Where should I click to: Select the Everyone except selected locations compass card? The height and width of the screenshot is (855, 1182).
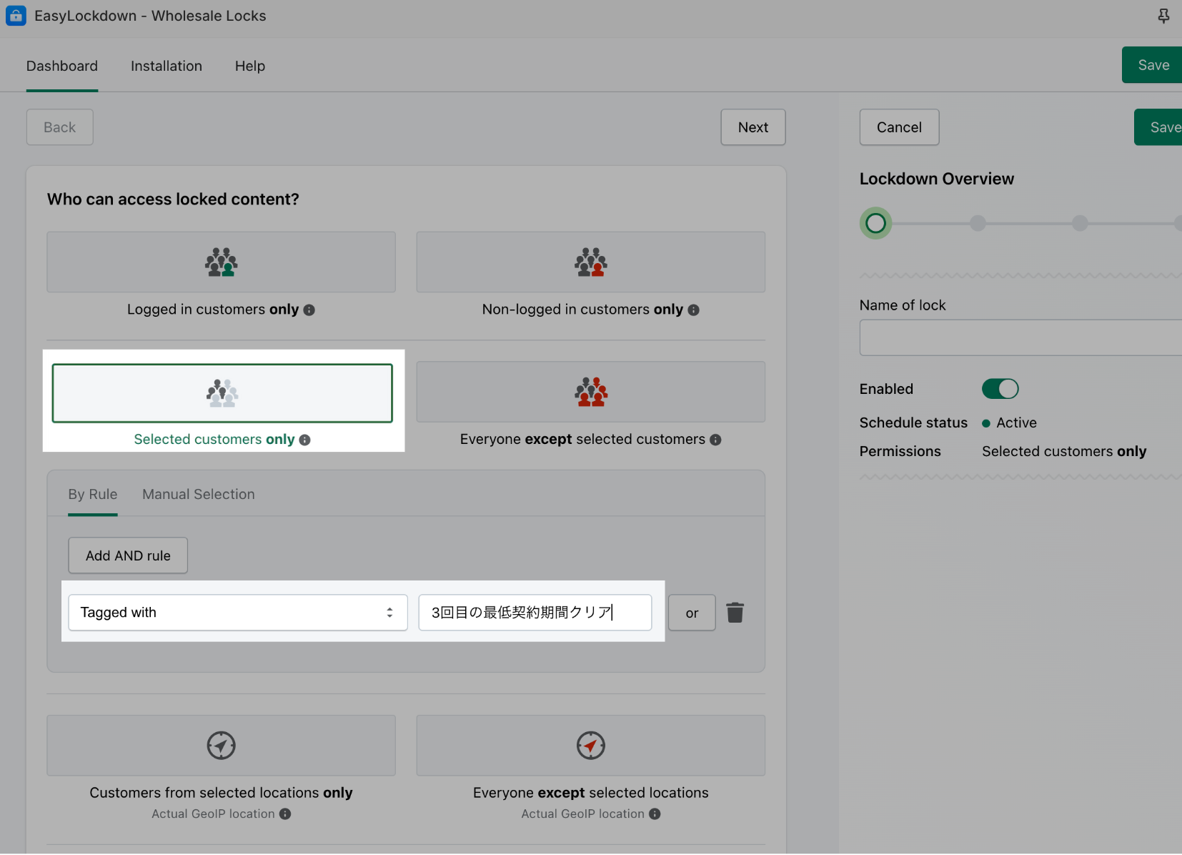(590, 746)
